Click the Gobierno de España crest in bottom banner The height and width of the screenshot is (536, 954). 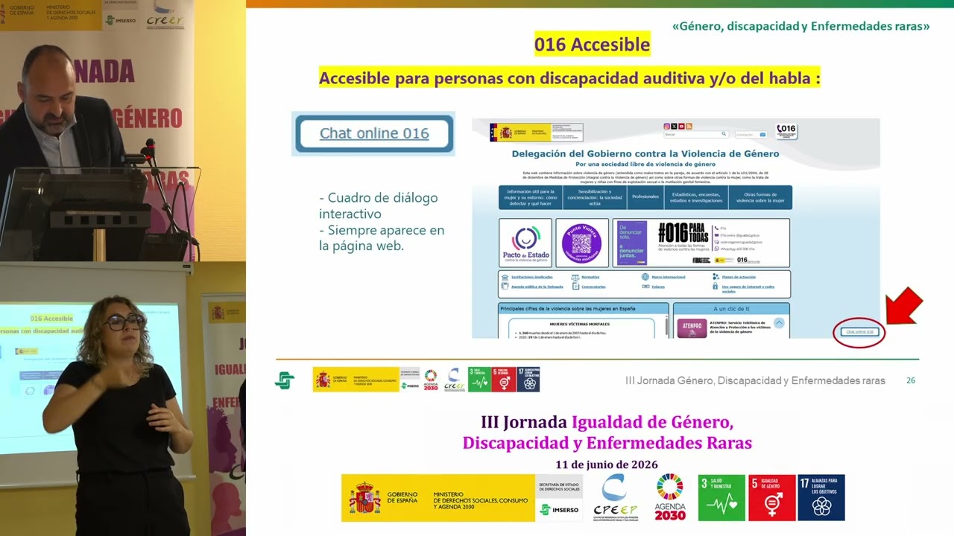(x=365, y=499)
